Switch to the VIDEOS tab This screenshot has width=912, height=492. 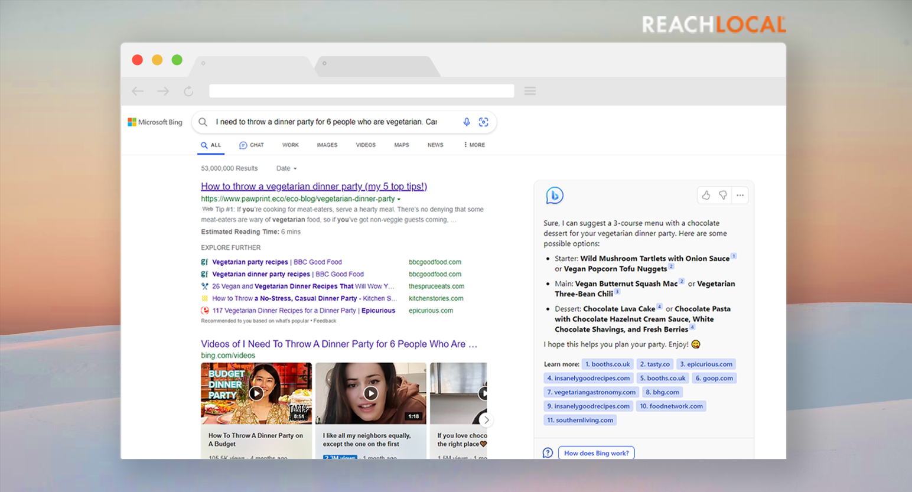366,145
